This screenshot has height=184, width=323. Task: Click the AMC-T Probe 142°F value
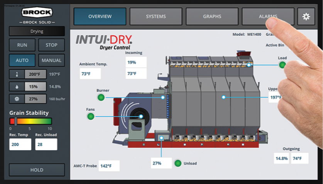pyautogui.click(x=109, y=166)
